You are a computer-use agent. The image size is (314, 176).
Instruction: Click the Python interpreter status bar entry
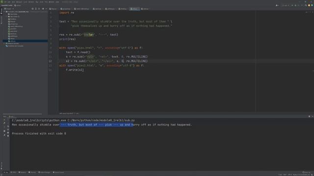301,175
